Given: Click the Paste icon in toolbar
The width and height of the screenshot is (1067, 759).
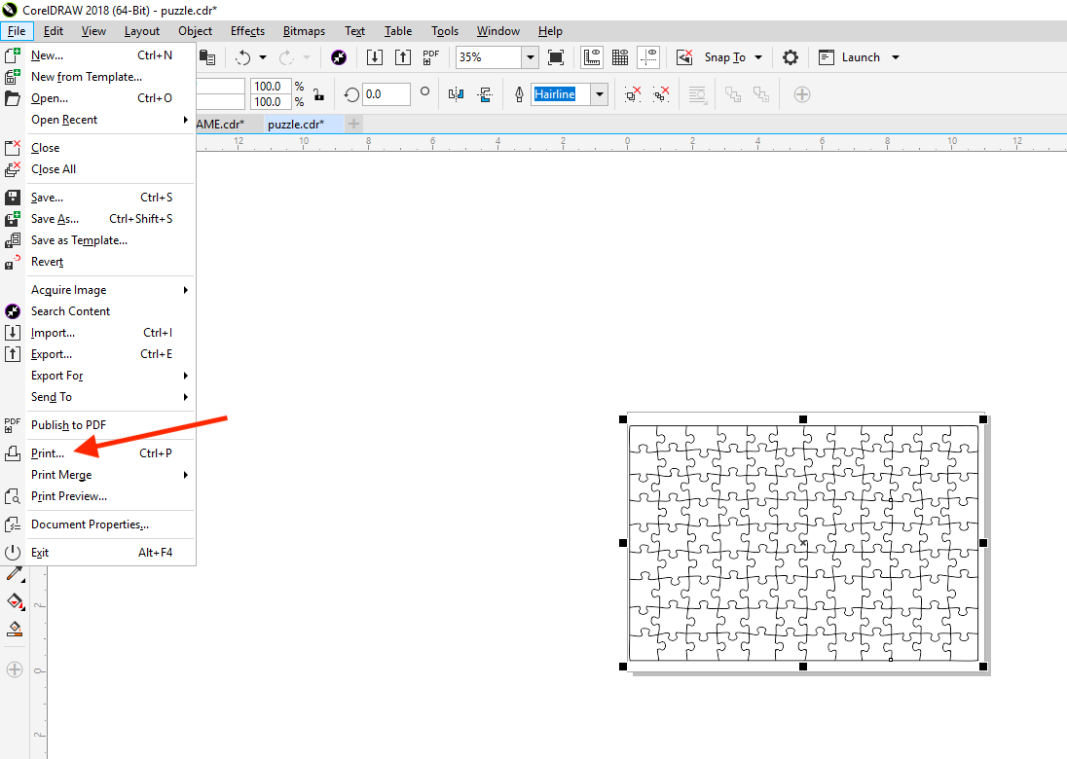Looking at the screenshot, I should 206,57.
